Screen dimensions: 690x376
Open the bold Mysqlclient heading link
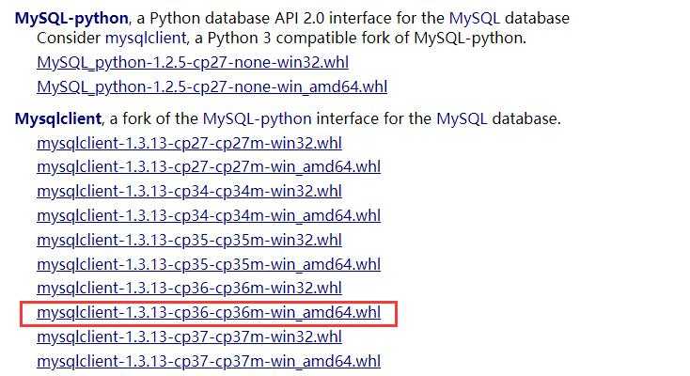click(58, 118)
